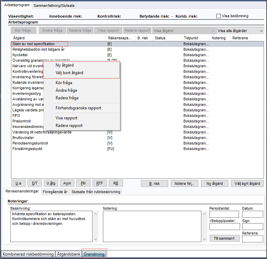Click the Välj bort åtgärd bottom button
Viewport: 267px width, 259px height.
click(x=247, y=184)
